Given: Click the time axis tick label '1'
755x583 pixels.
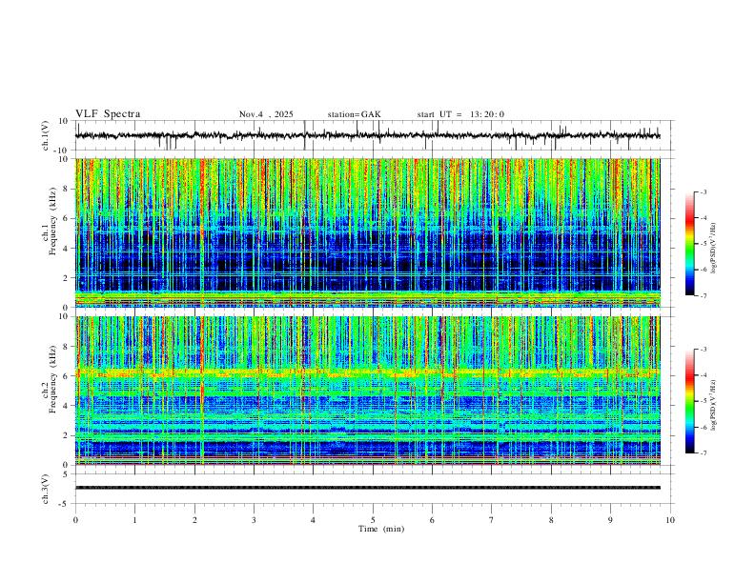Looking at the screenshot, I should click(x=134, y=520).
